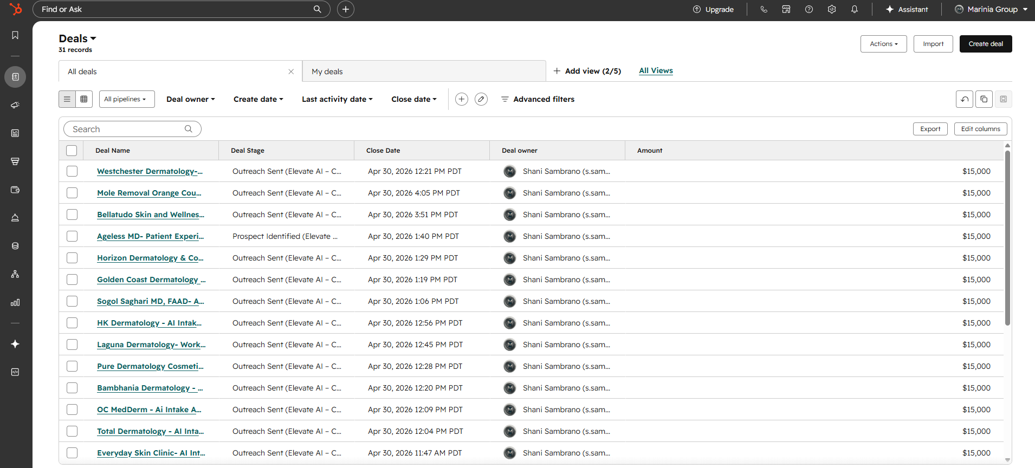This screenshot has height=468, width=1035.
Task: Click the Edit columns button
Action: pos(981,129)
